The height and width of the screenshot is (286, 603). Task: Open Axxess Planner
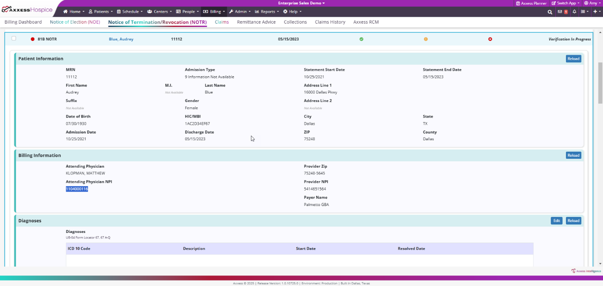click(x=531, y=3)
